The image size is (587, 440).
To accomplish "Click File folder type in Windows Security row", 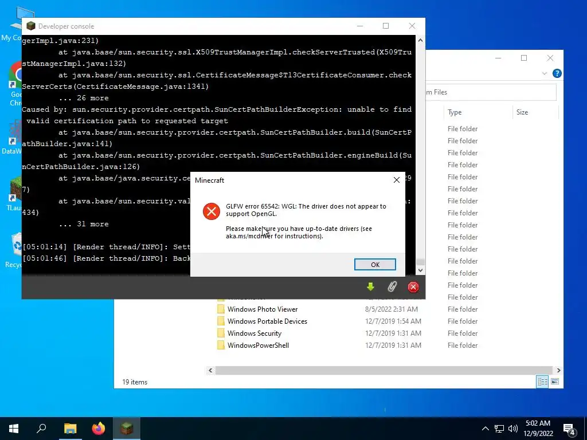I will point(463,333).
